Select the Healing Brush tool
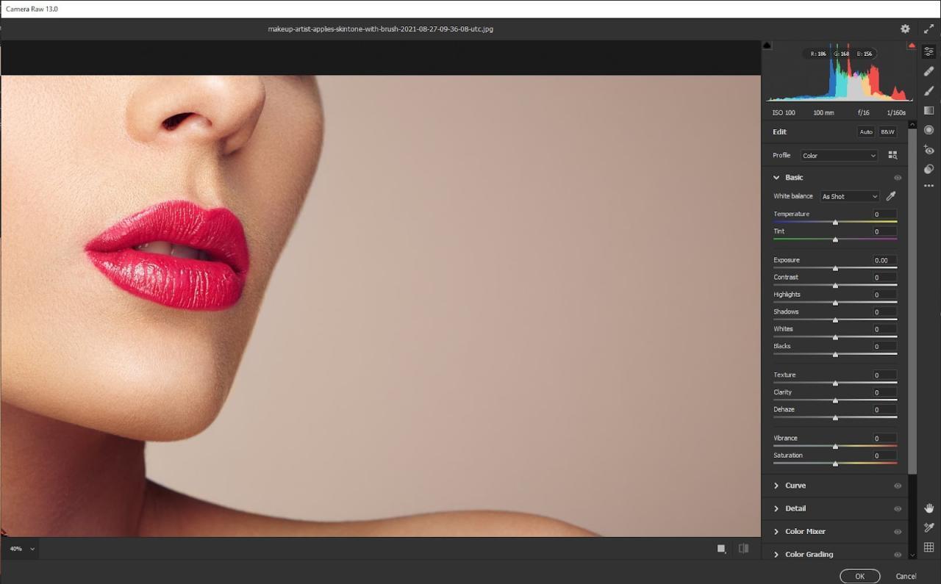 tap(929, 71)
